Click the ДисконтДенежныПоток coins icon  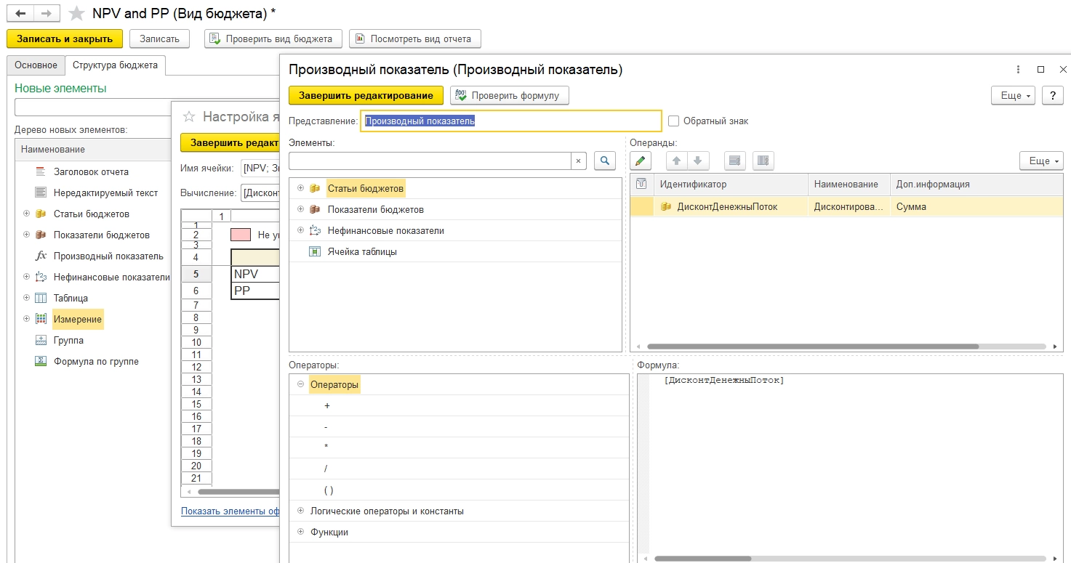(x=665, y=207)
